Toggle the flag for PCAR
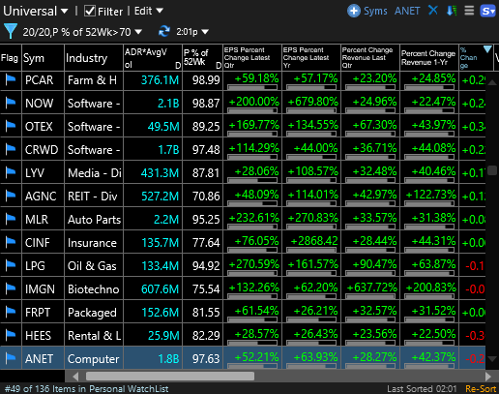This screenshot has height=394, width=499. (11, 79)
